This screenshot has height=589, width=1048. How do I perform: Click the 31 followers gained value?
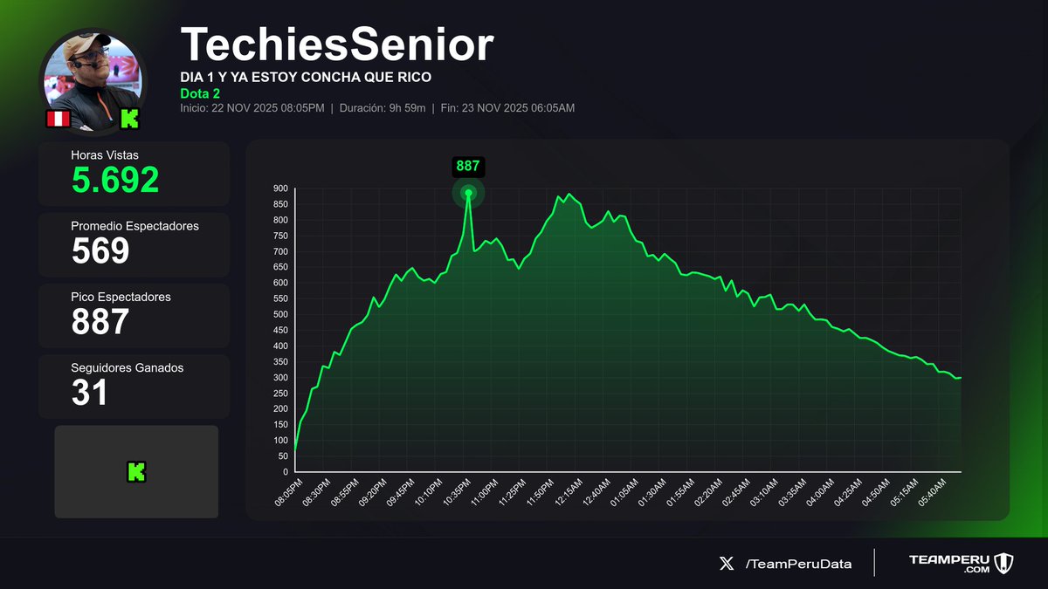click(89, 394)
